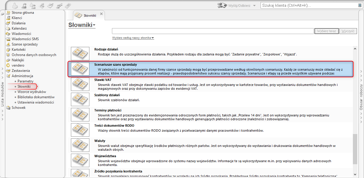364x178 pixels.
Task: Click the Strona główna module icon
Action: point(8,13)
